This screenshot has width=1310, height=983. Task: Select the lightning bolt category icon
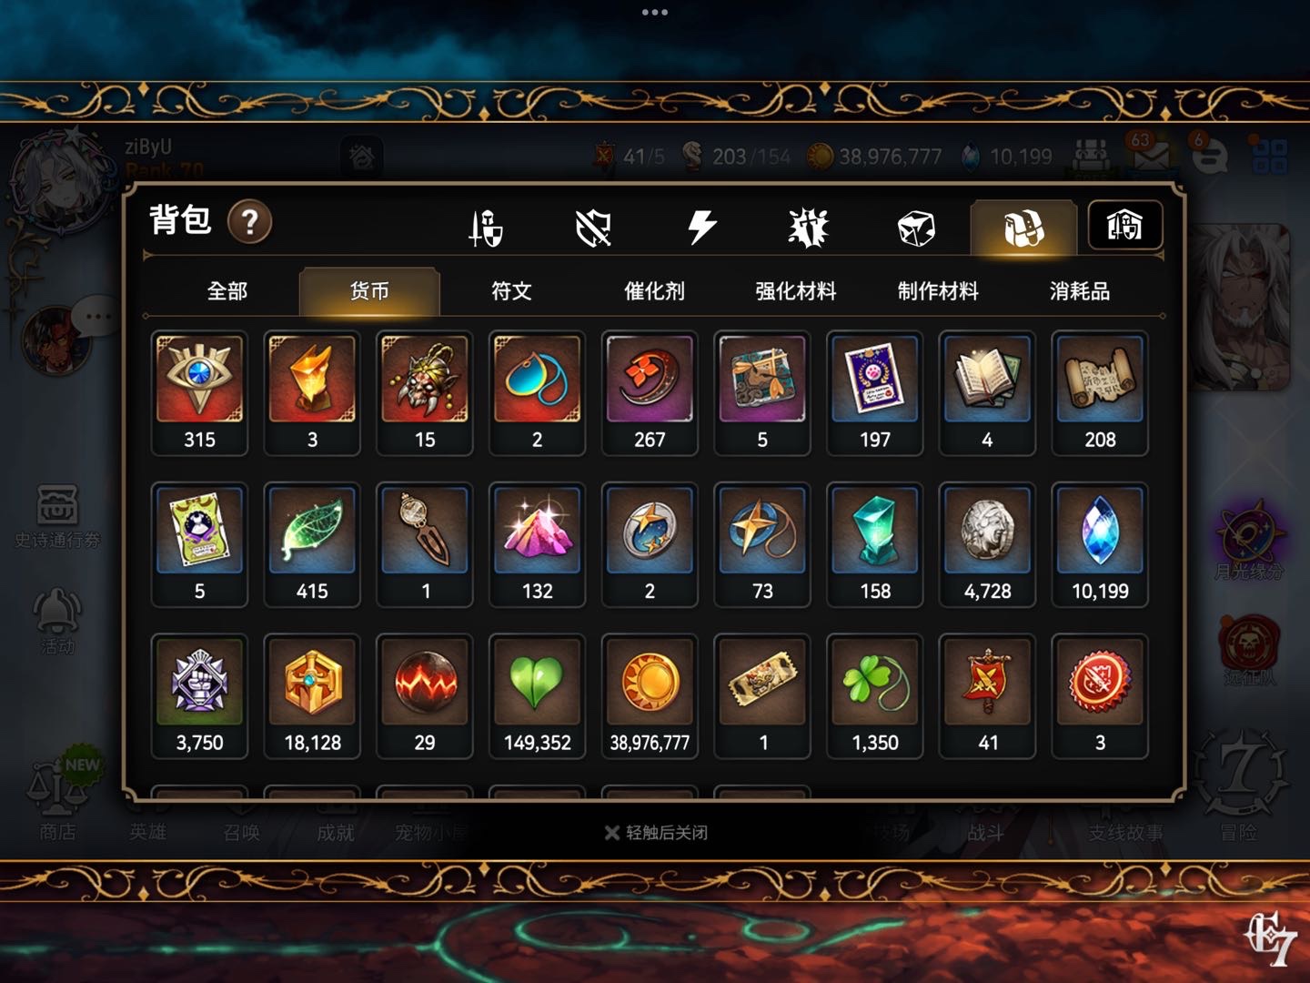701,228
